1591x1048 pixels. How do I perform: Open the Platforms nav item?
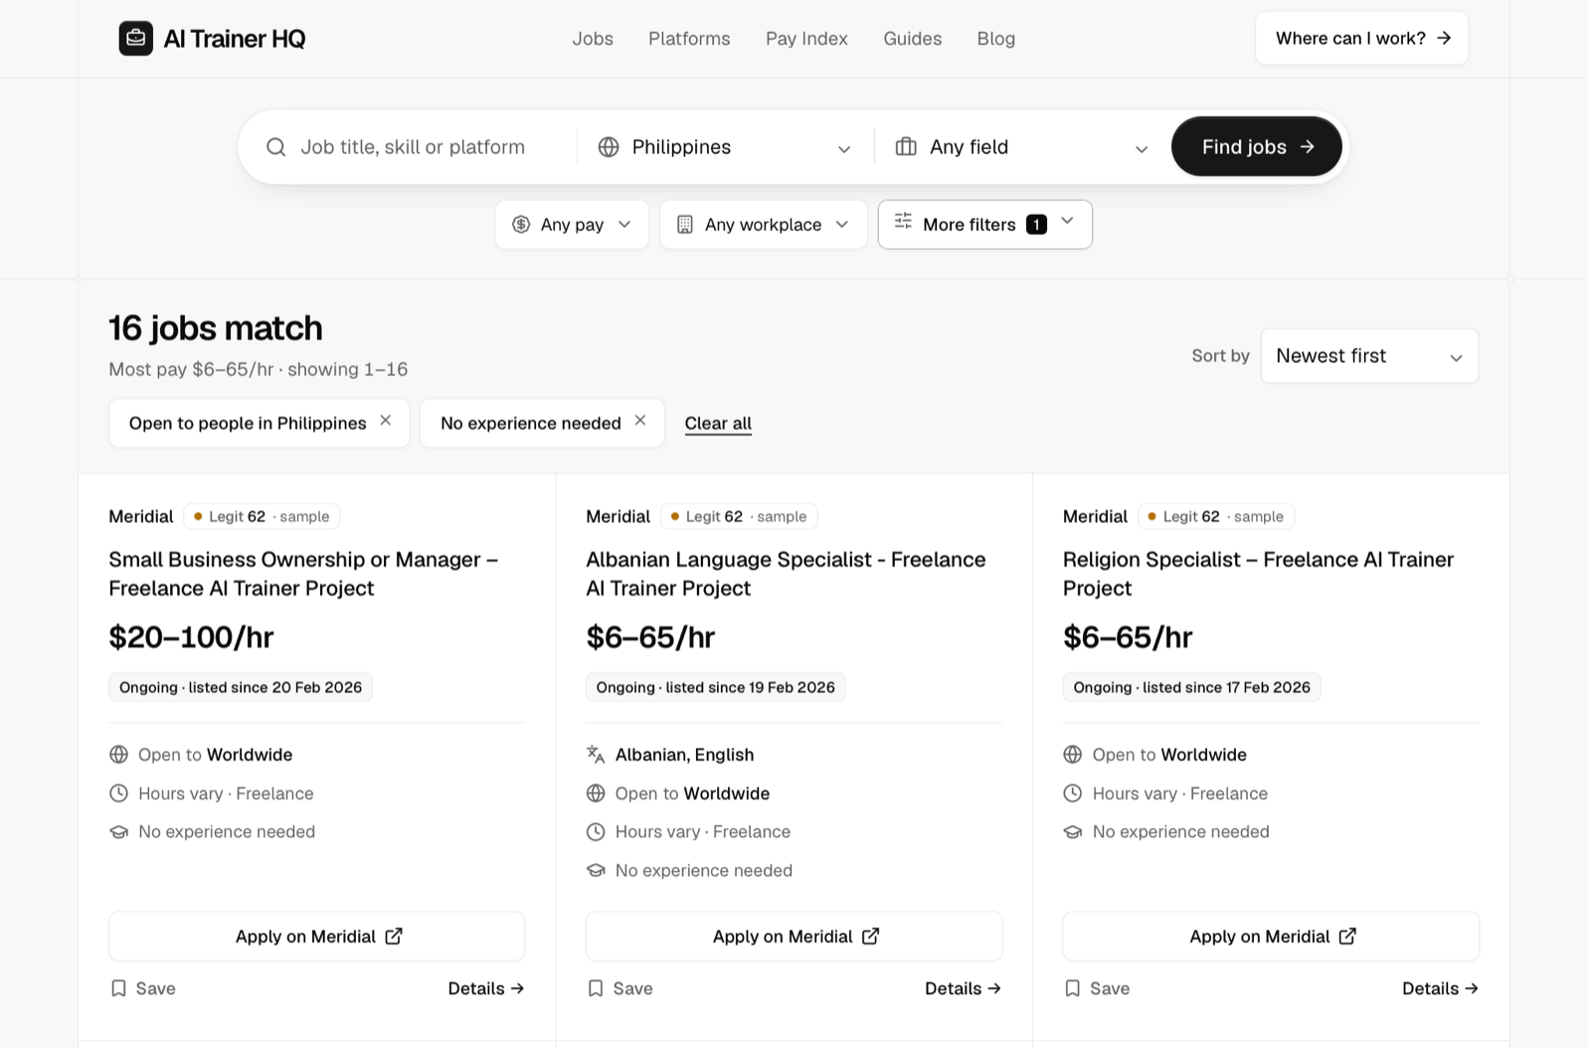pyautogui.click(x=689, y=39)
